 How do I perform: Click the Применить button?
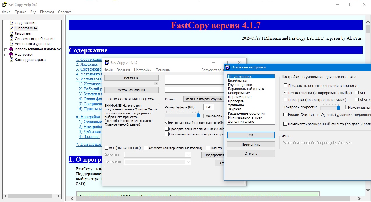pyautogui.click(x=251, y=145)
